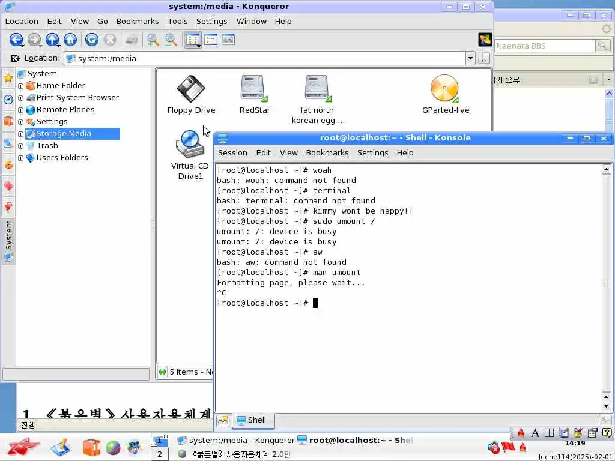Open the Bookmarks star sidebar tab
615x461 pixels.
(8, 77)
